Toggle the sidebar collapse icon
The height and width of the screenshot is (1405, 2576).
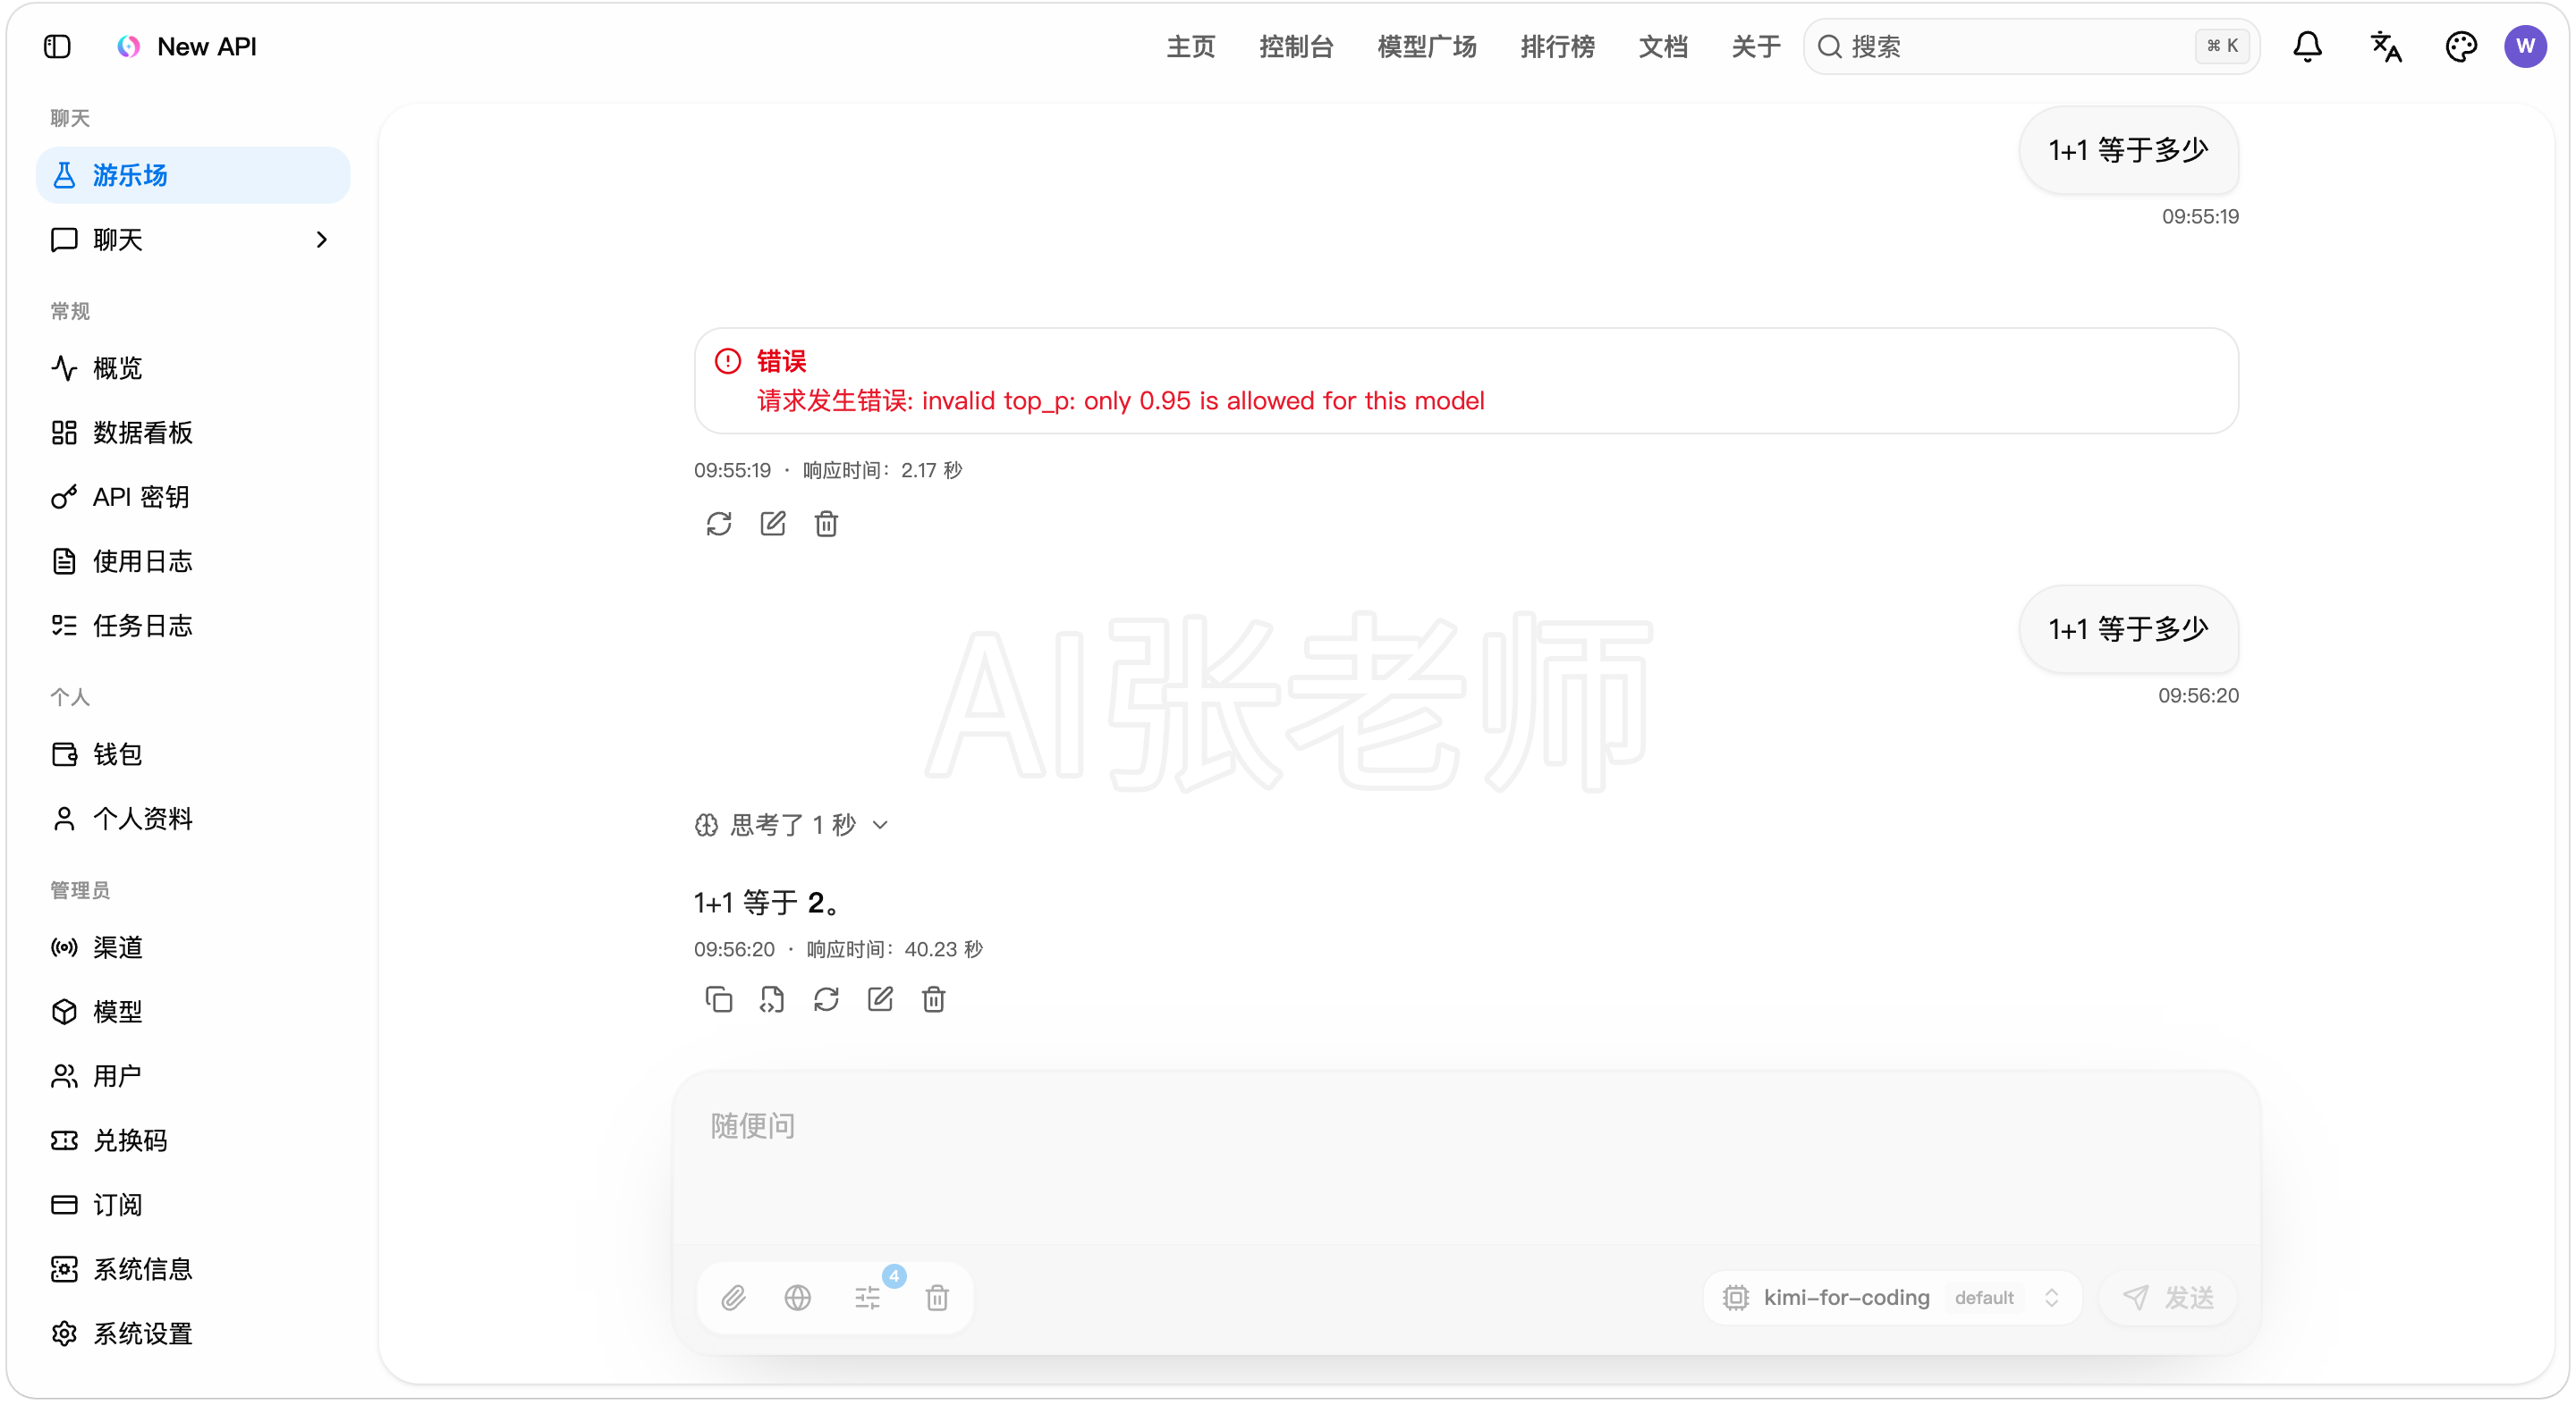[x=57, y=47]
